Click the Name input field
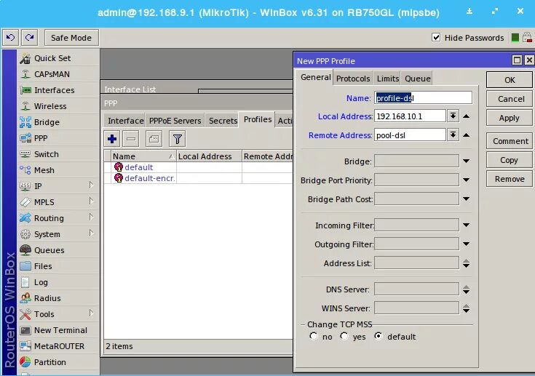This screenshot has width=535, height=376. tap(423, 98)
